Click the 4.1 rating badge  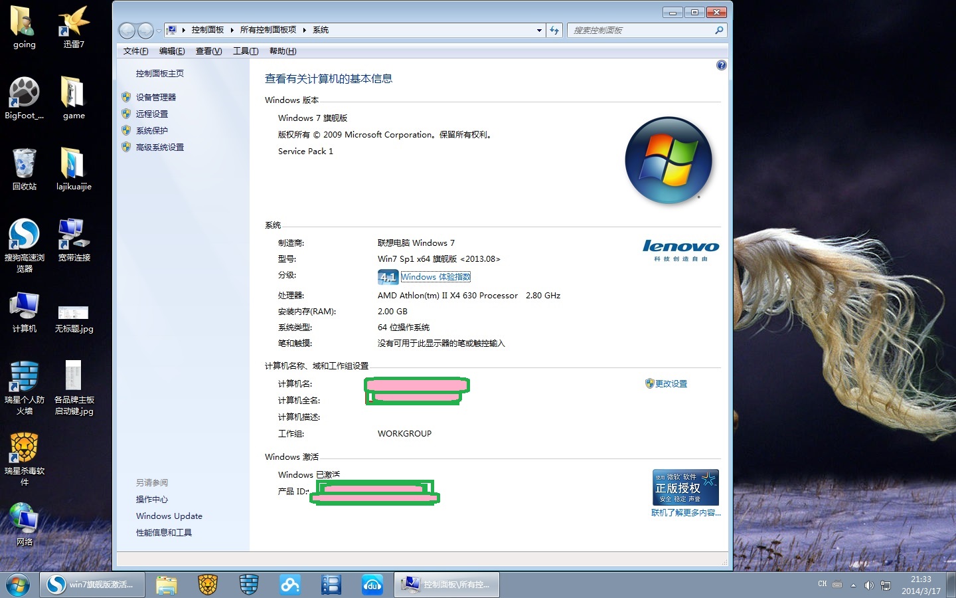(x=388, y=277)
